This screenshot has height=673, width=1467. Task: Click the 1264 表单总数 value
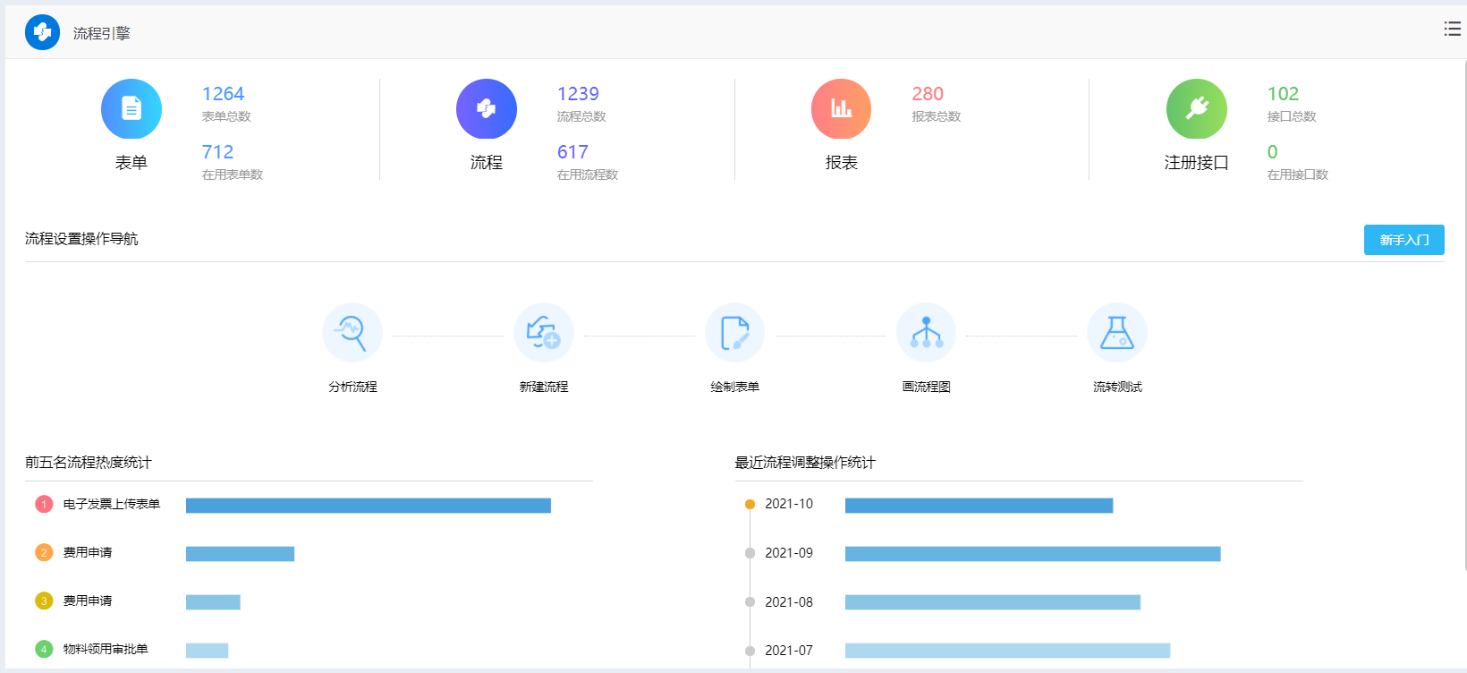pyautogui.click(x=224, y=94)
